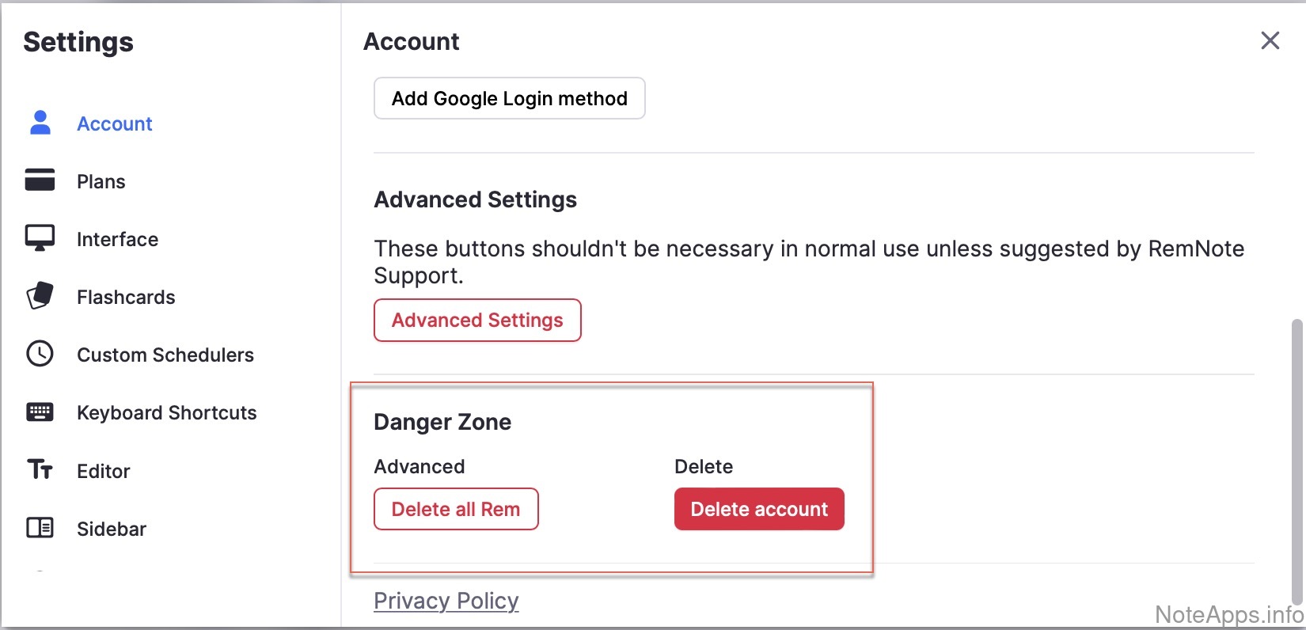This screenshot has height=630, width=1306.
Task: Click the Account person icon
Action: tap(40, 123)
